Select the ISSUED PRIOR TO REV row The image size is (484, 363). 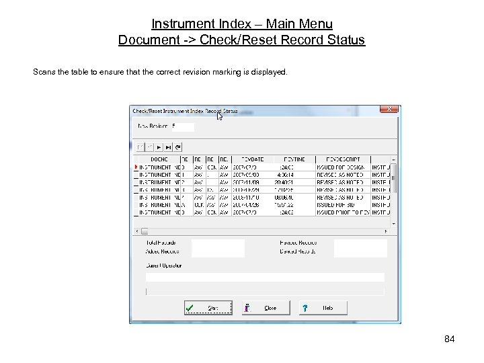tap(262, 212)
